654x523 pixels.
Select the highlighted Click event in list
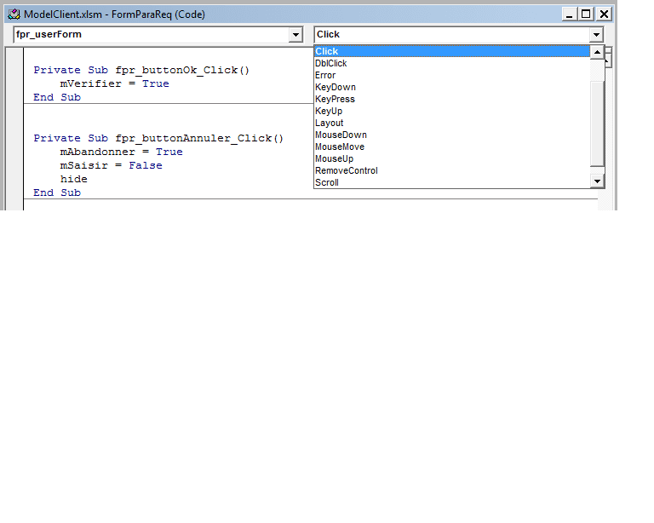(x=452, y=51)
